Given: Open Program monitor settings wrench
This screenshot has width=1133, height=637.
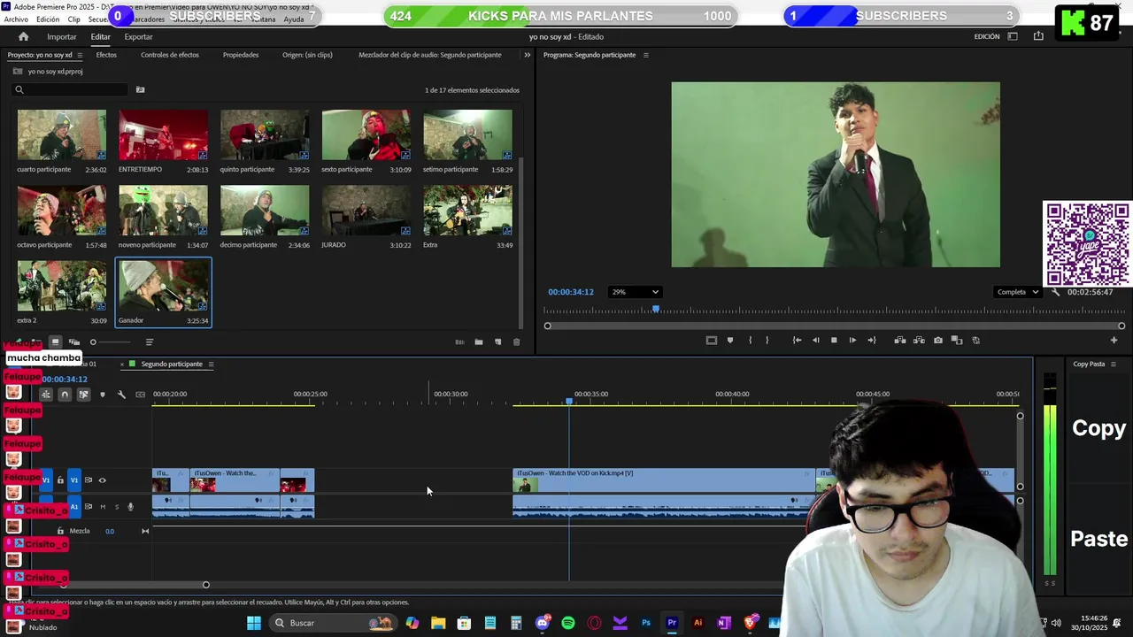Looking at the screenshot, I should click(x=1055, y=292).
